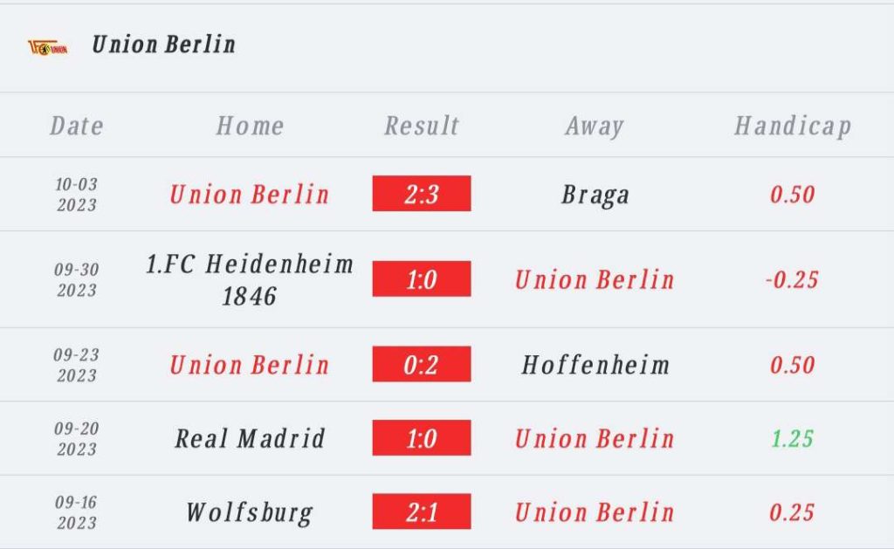
Task: Select the Home column header
Action: tap(250, 126)
